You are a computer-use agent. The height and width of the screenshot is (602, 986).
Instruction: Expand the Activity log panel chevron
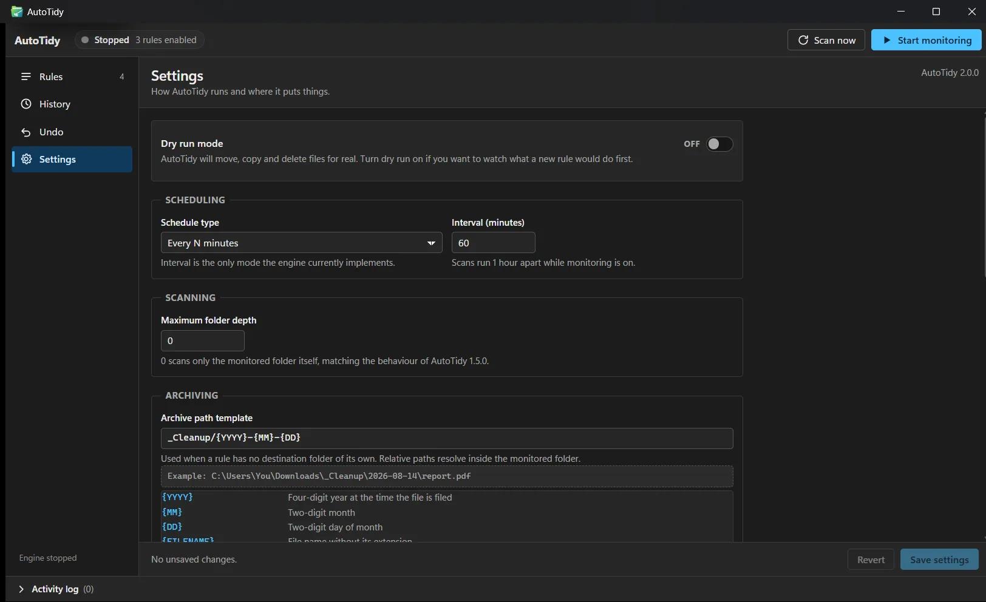pos(21,589)
